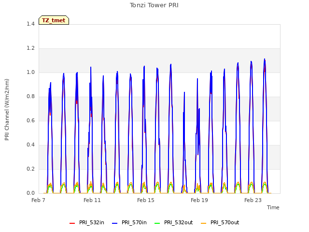This screenshot has height=232, width=309.
Task: Click the 1.2 y-axis tick label
Action: [30, 48]
